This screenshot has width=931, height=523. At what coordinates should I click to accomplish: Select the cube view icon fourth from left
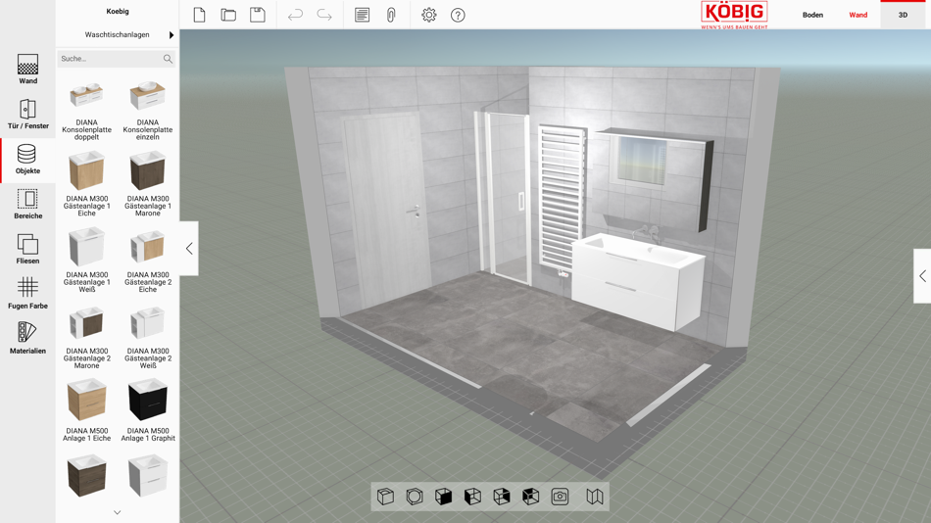point(472,497)
